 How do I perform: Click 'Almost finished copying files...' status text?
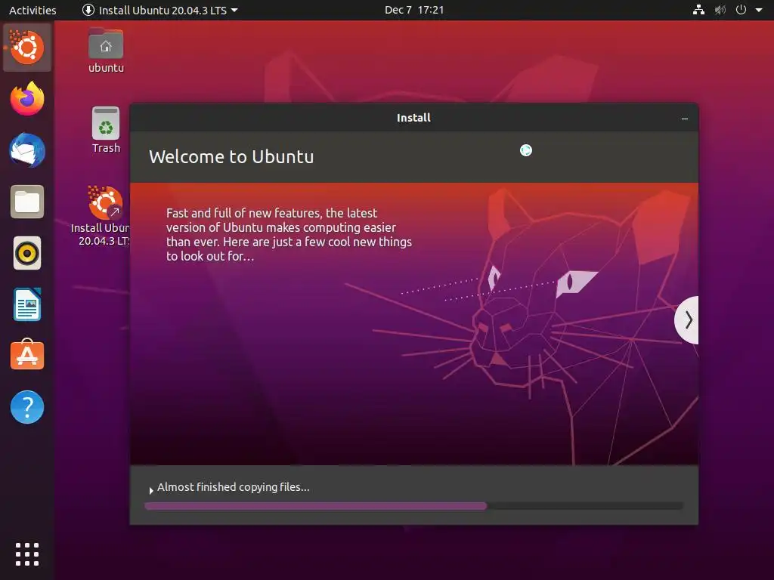click(234, 487)
